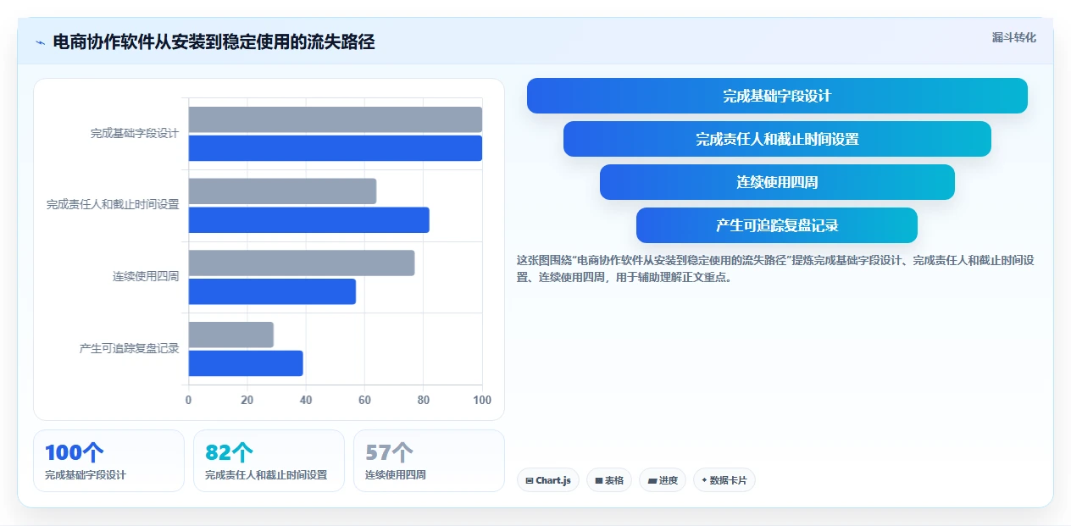Click the 完成基础字段设计 chart axis label
The image size is (1071, 526).
[x=135, y=134]
